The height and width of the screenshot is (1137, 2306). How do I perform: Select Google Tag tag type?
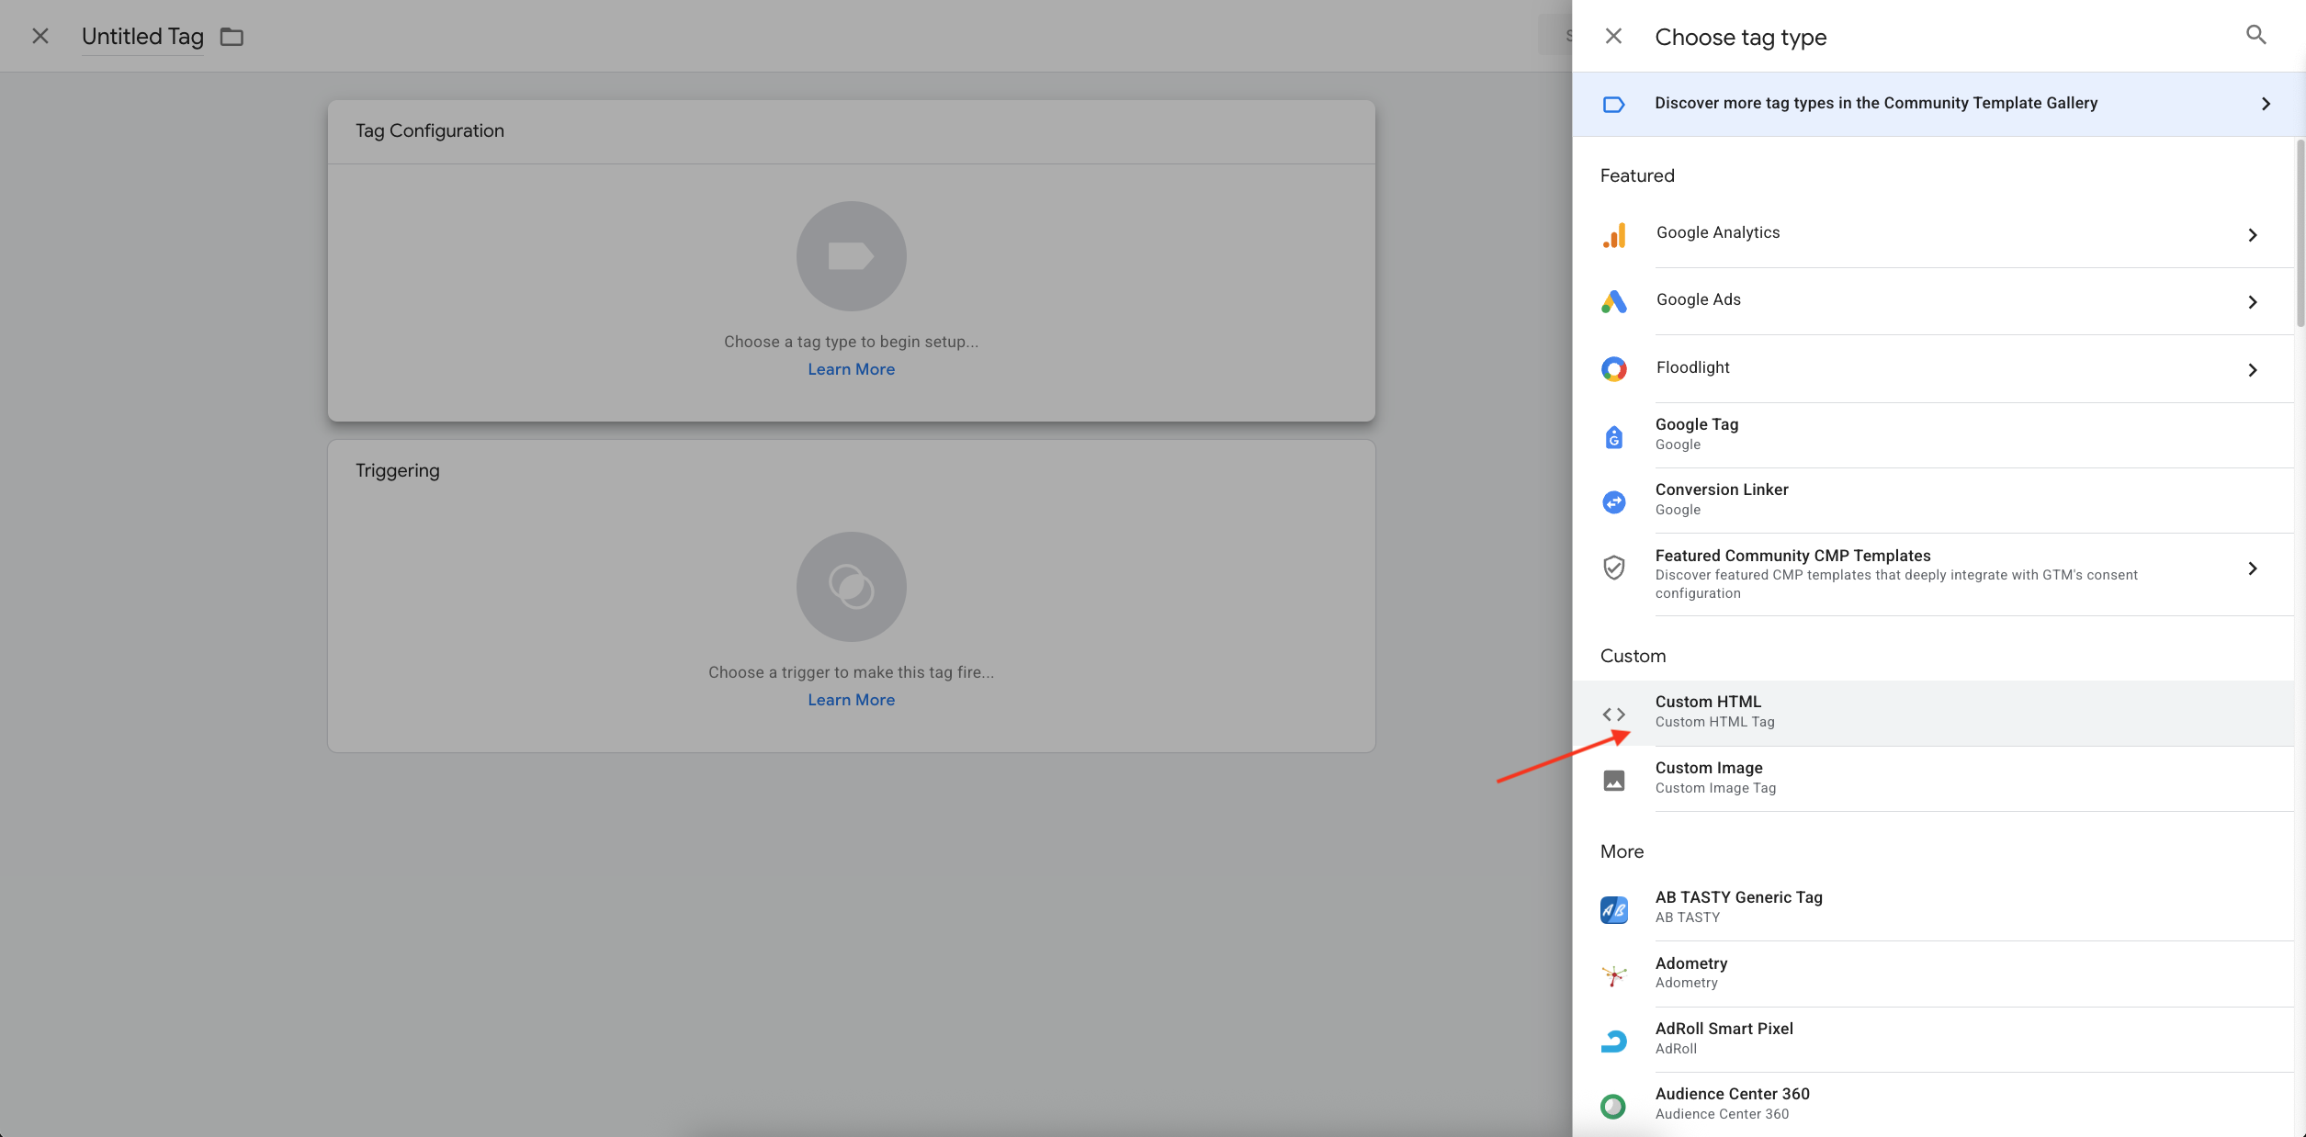pyautogui.click(x=1933, y=434)
